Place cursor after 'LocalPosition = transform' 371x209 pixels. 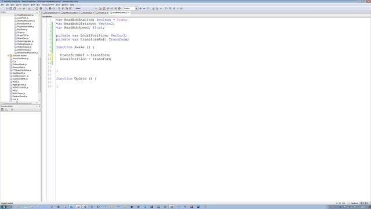pyautogui.click(x=111, y=59)
